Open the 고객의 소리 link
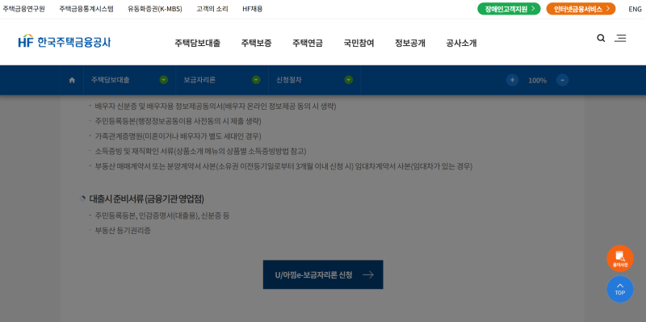The height and width of the screenshot is (322, 646). point(212,9)
